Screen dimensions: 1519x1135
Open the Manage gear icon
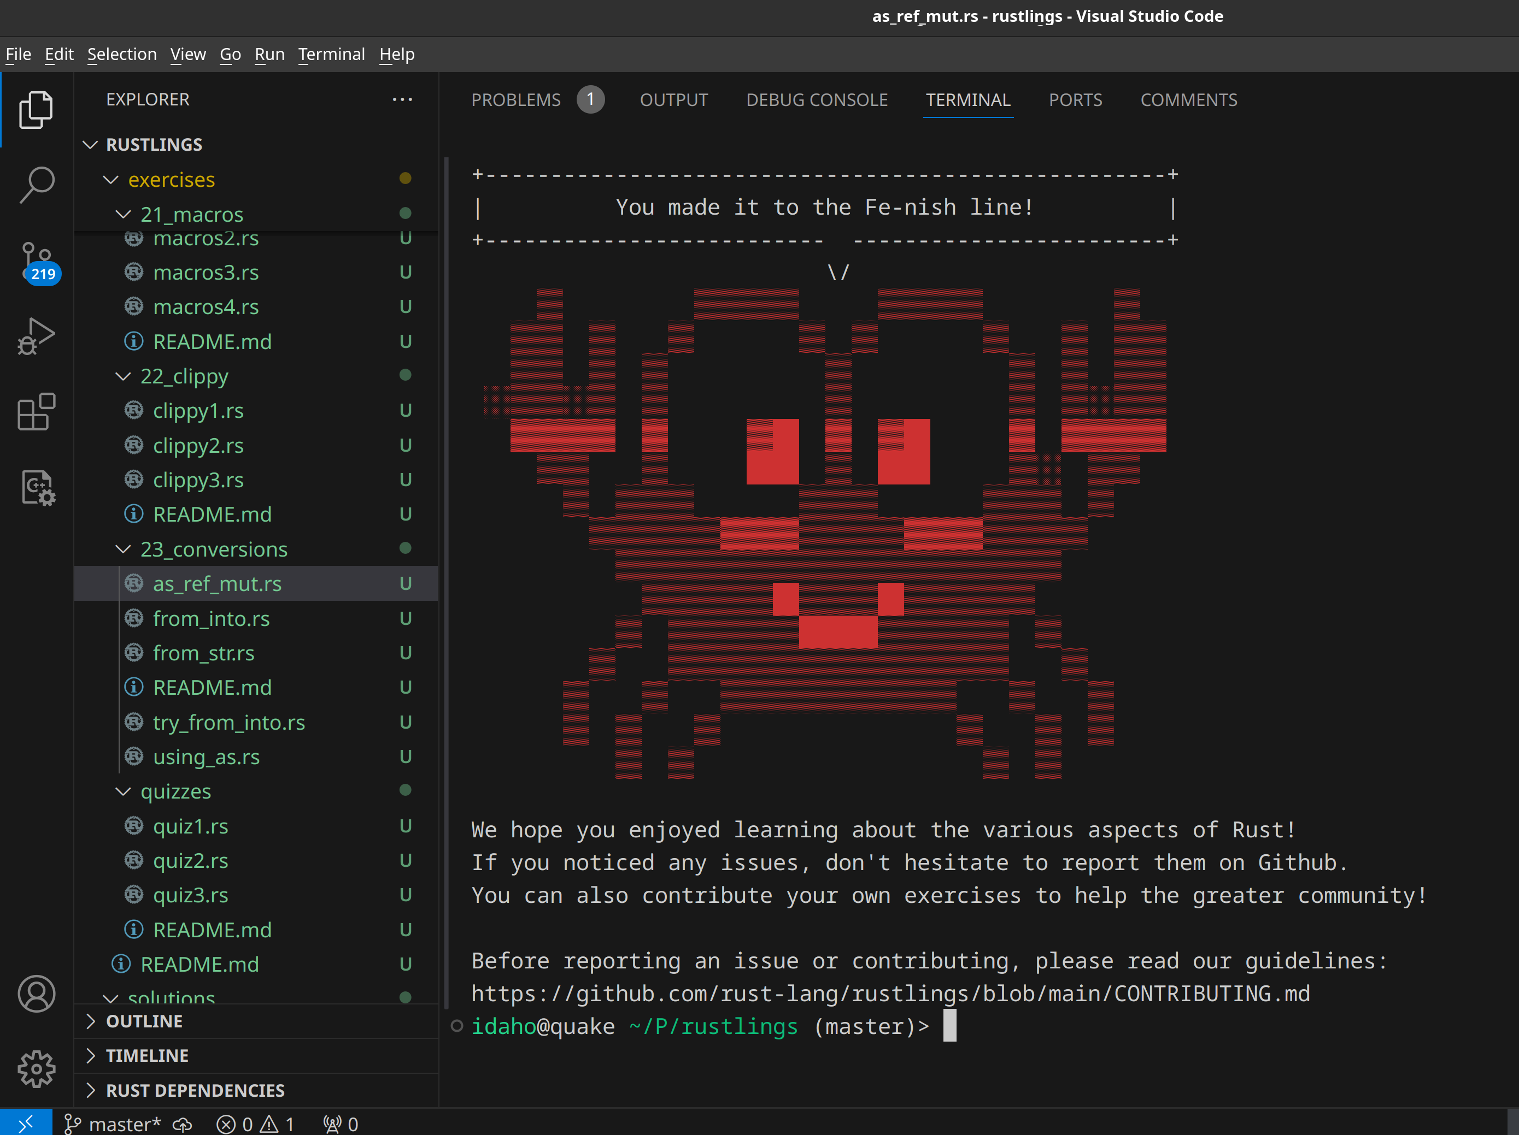(37, 1068)
